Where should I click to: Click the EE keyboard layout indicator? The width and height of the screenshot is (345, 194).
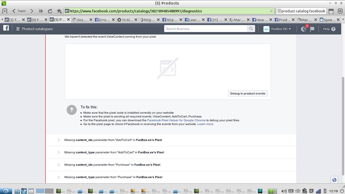pos(291,191)
